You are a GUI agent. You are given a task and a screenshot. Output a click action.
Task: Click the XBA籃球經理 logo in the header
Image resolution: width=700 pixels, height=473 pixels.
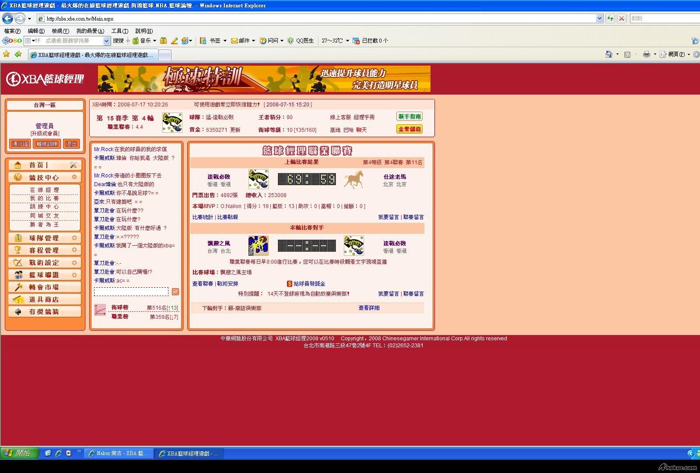tap(45, 79)
